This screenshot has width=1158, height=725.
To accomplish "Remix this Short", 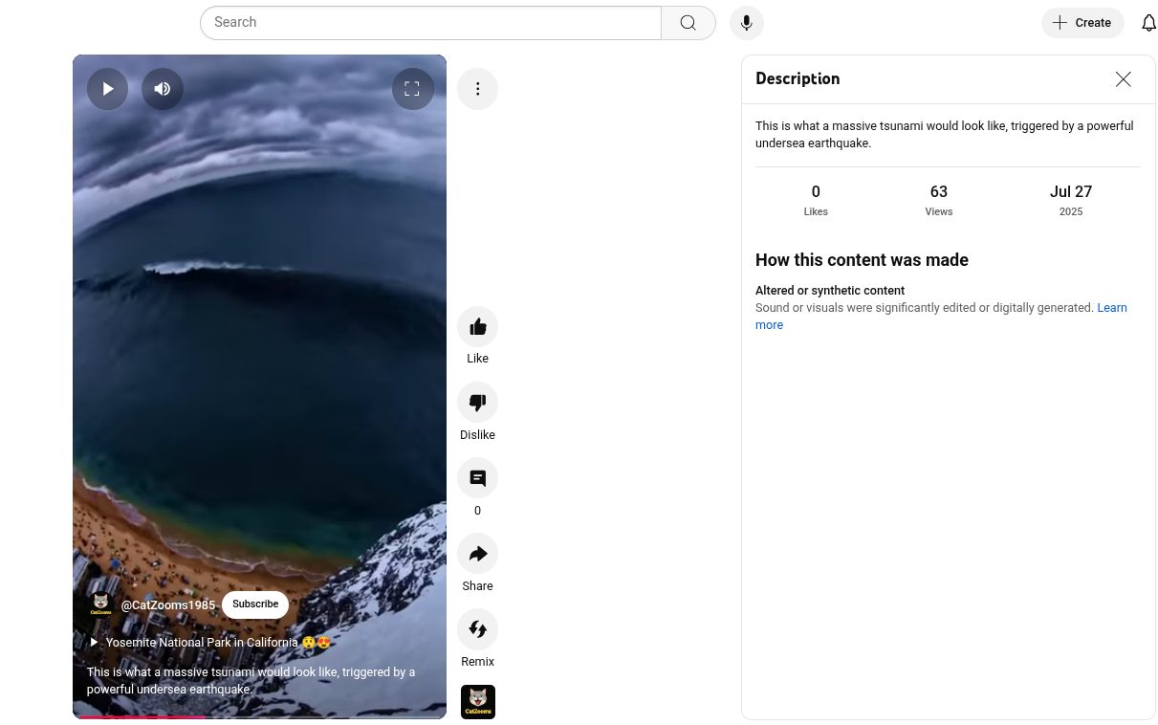I will coord(477,629).
